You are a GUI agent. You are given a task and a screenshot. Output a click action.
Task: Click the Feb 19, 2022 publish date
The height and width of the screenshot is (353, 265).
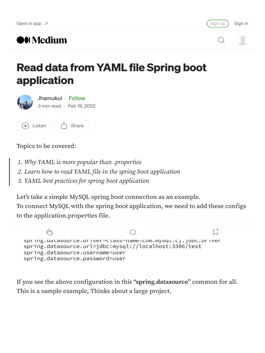(x=81, y=106)
